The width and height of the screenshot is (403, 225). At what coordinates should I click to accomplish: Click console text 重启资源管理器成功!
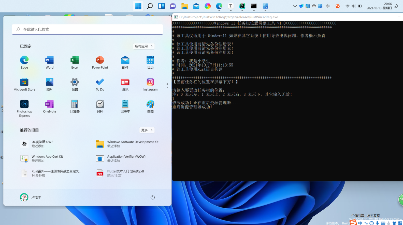[x=192, y=107]
